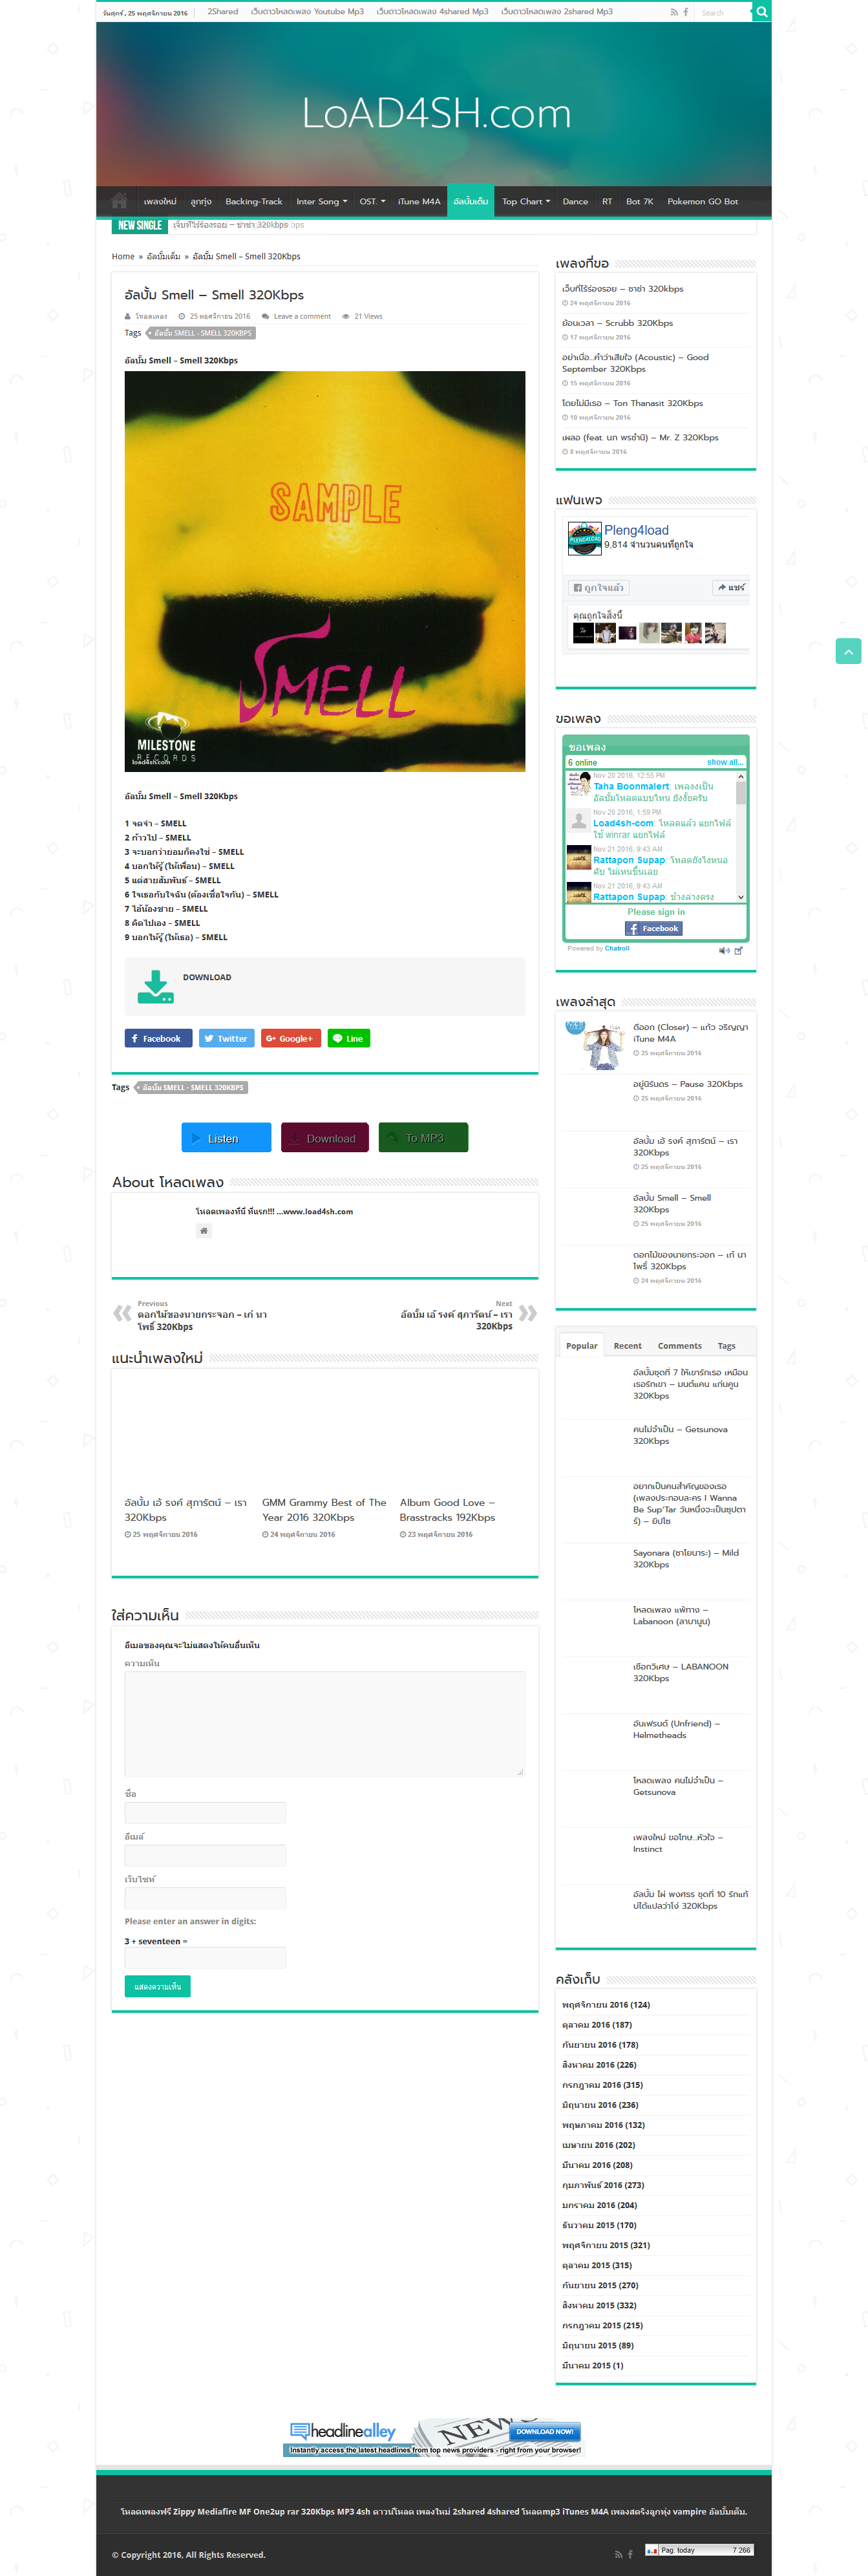Open the Pleng4load Facebook page link
This screenshot has width=868, height=2576.
coord(636,530)
